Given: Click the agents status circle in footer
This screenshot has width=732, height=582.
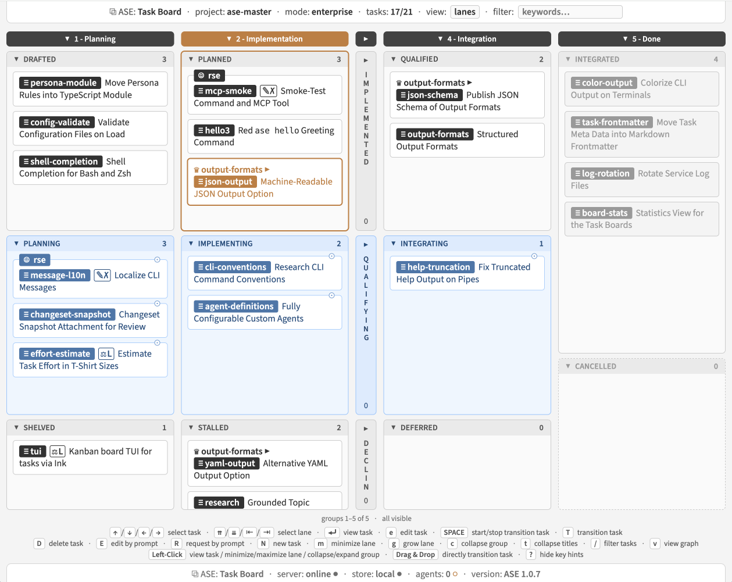Looking at the screenshot, I should coord(455,574).
